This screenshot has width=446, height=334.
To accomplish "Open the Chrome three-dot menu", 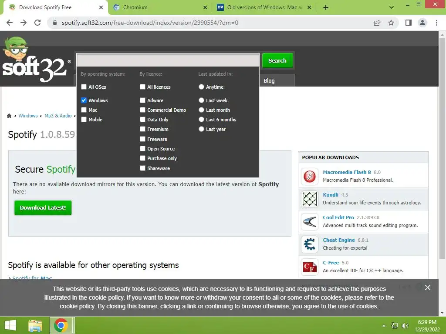I will pyautogui.click(x=436, y=23).
